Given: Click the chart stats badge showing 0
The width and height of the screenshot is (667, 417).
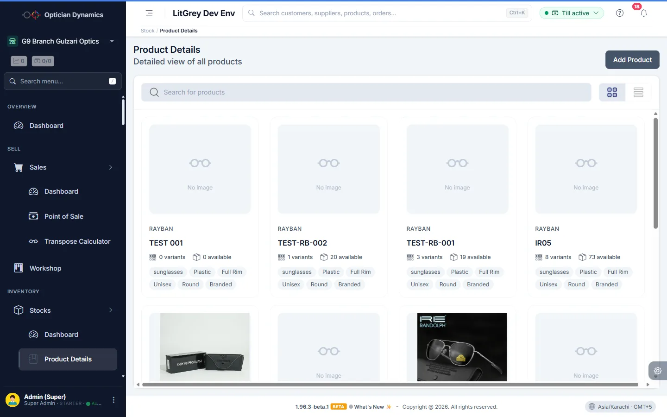Looking at the screenshot, I should click(19, 61).
